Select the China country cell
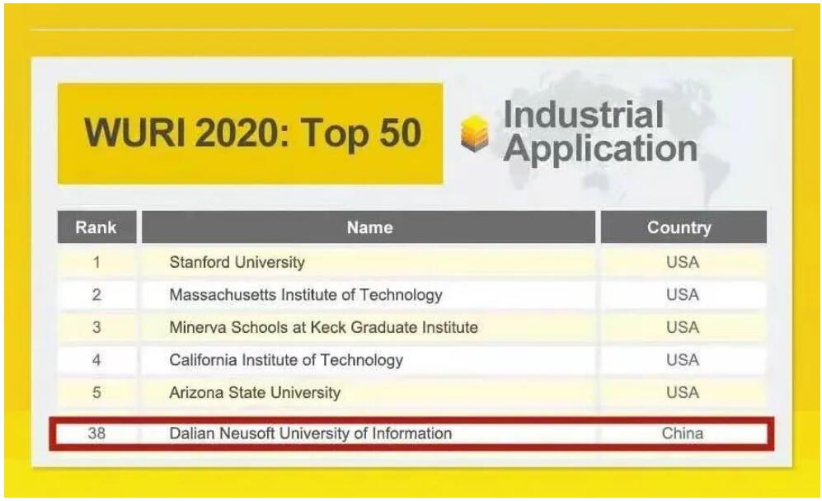This screenshot has height=501, width=822. point(683,433)
